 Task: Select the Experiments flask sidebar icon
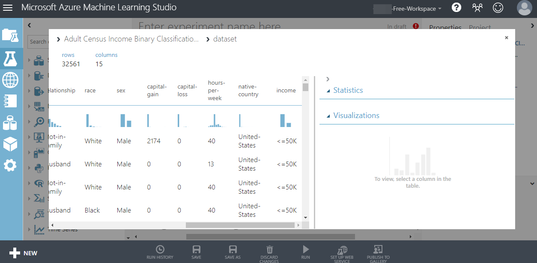(x=10, y=58)
